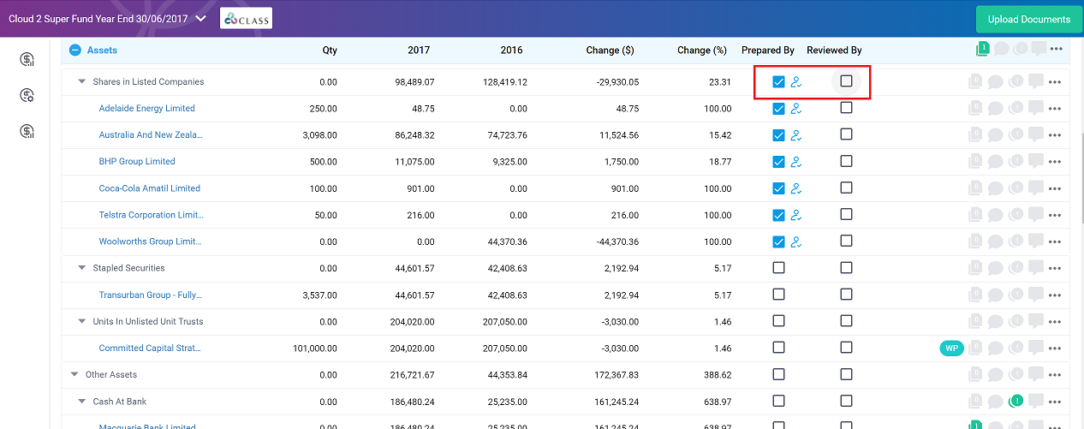Screen dimensions: 1084x429
Task: Click the Change ($) column header
Action: tap(610, 51)
